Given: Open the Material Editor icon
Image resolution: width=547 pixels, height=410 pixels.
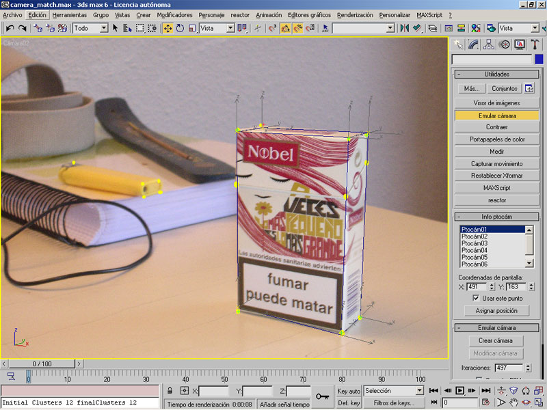Looking at the screenshot, I should (475, 28).
